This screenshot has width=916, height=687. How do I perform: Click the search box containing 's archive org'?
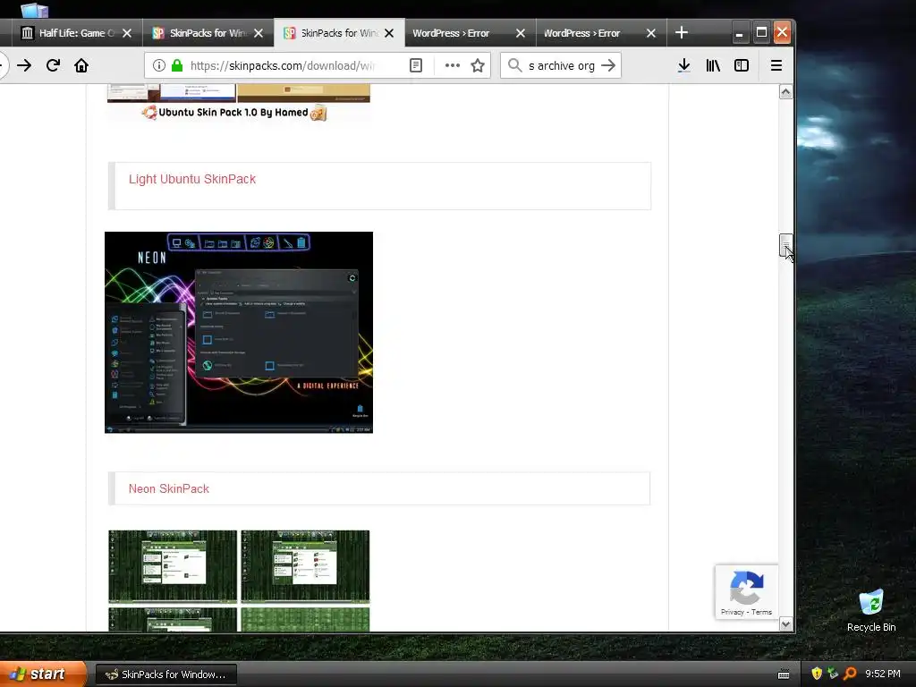coord(562,65)
